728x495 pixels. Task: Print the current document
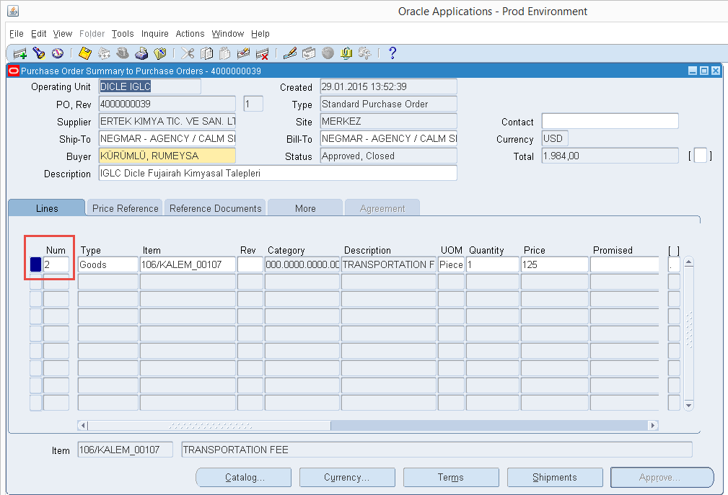143,53
